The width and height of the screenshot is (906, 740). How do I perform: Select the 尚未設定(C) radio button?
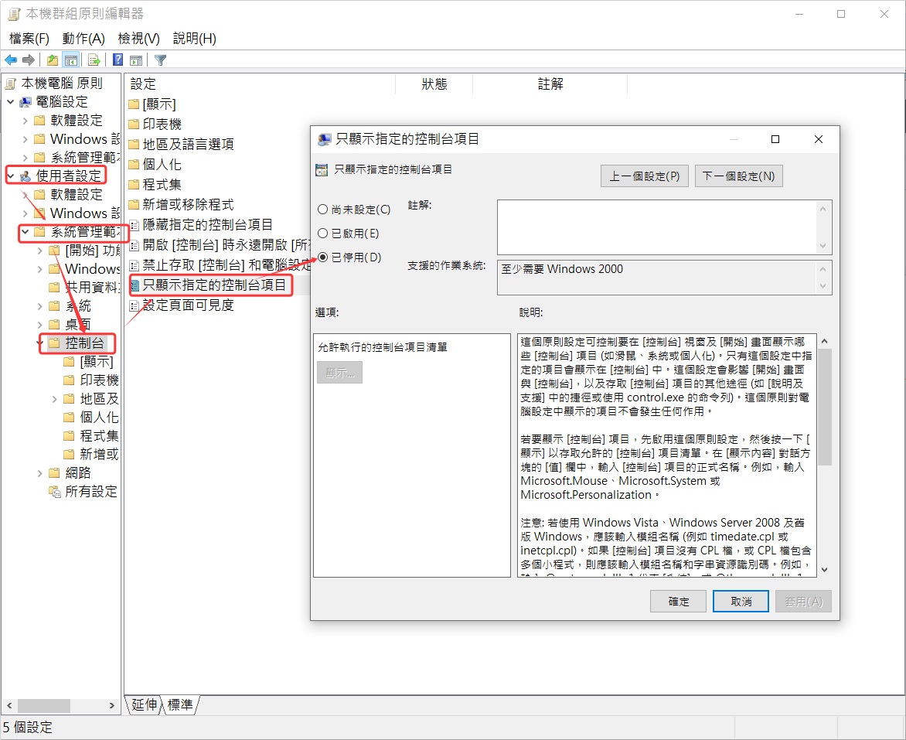click(x=323, y=210)
